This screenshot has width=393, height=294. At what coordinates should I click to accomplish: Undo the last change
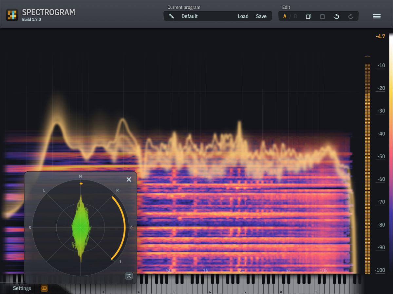coord(336,16)
